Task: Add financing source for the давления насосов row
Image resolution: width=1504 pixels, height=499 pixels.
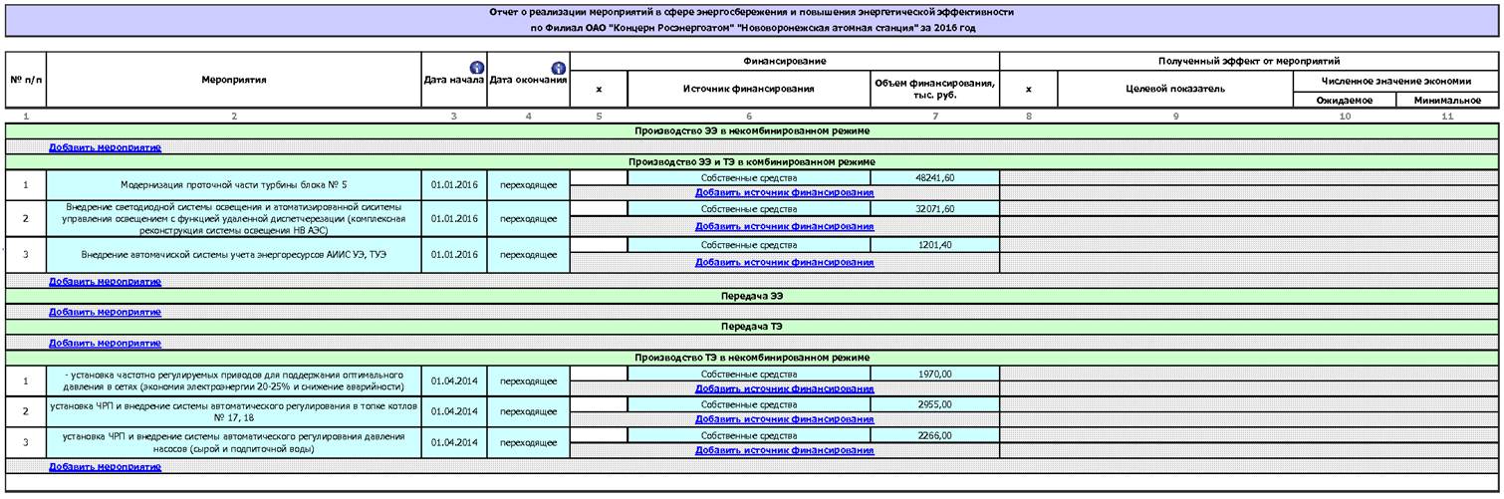Action: [x=785, y=450]
